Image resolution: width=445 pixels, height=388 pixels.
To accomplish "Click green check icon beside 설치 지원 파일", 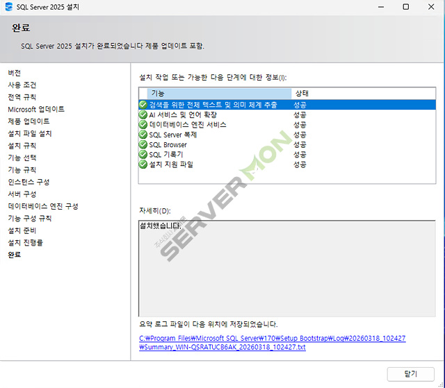I will (143, 165).
